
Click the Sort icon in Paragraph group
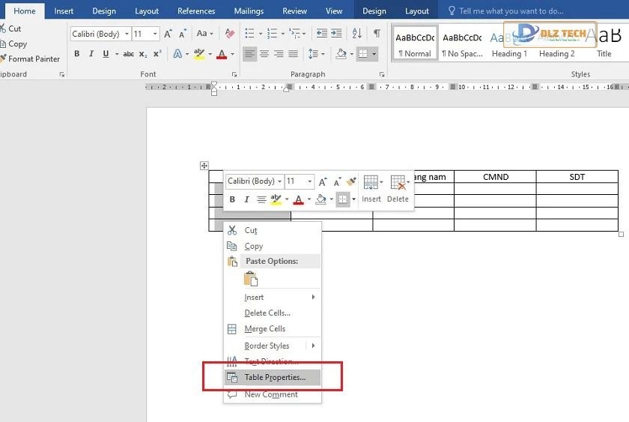pyautogui.click(x=357, y=34)
